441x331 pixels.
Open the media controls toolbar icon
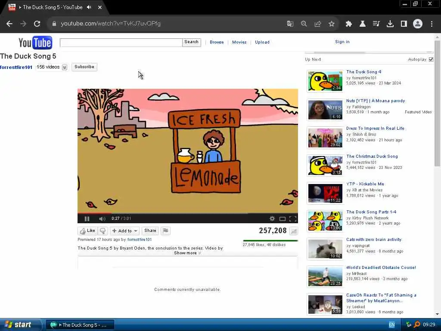pos(376,24)
